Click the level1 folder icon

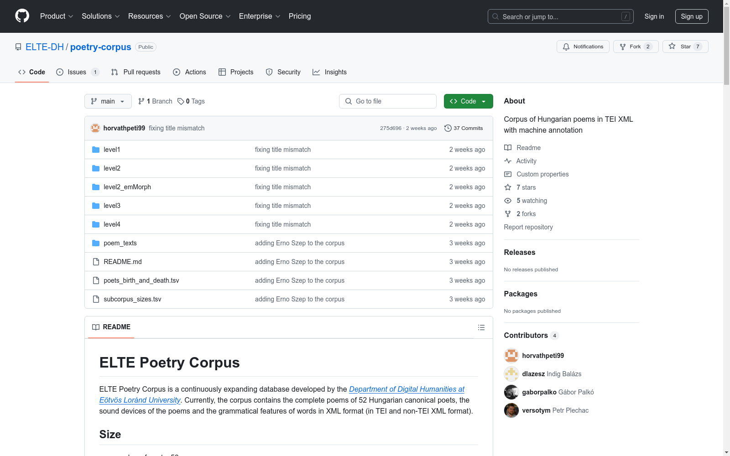tap(96, 150)
